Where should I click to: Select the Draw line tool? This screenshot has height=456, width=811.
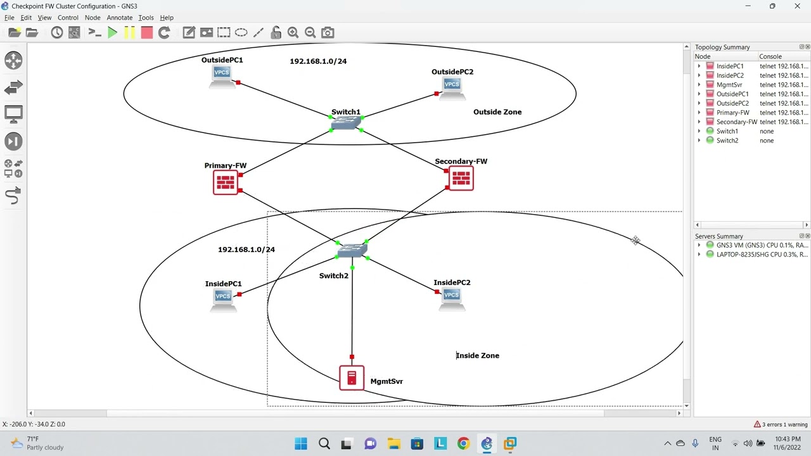click(259, 32)
